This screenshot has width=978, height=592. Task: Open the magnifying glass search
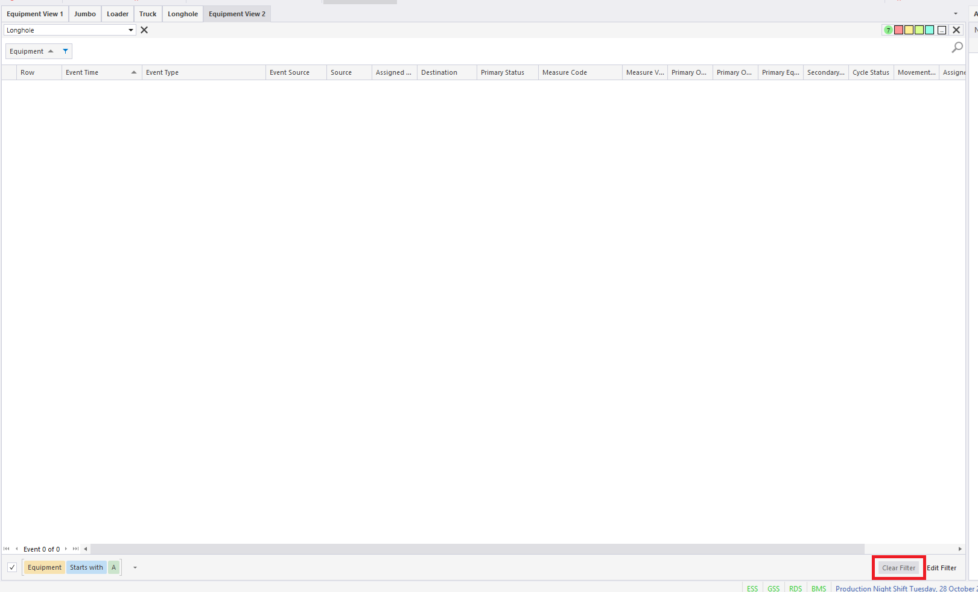[x=957, y=48]
